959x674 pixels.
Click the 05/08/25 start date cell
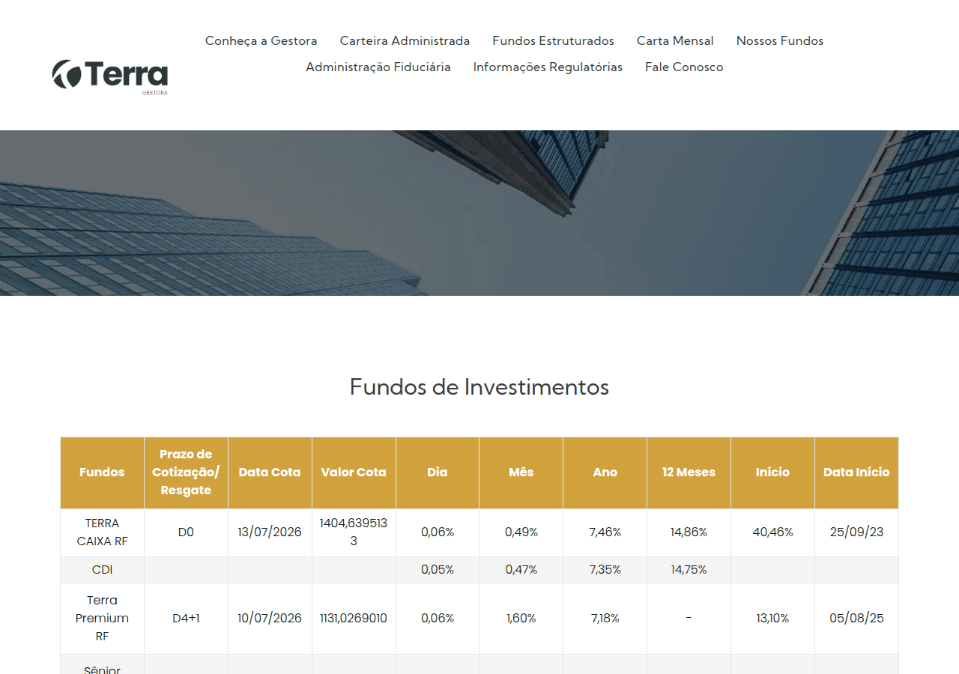[856, 619]
